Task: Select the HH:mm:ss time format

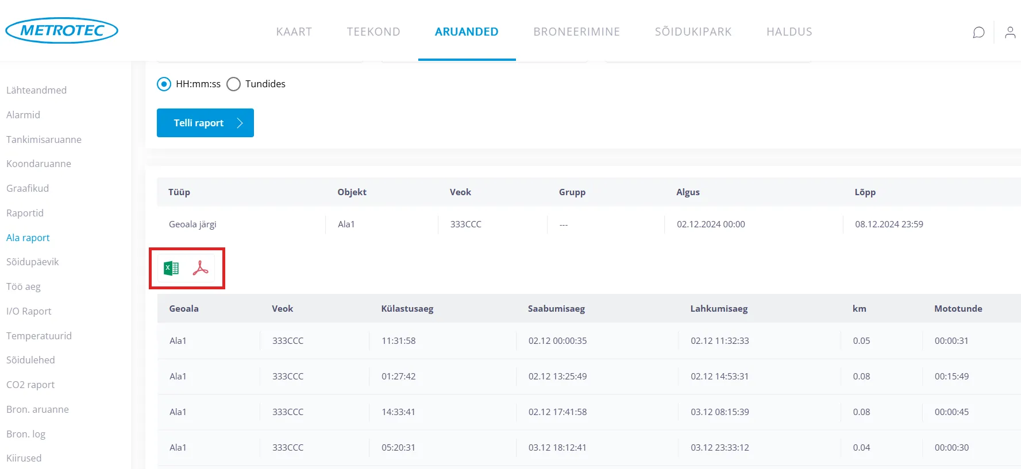Action: tap(164, 84)
